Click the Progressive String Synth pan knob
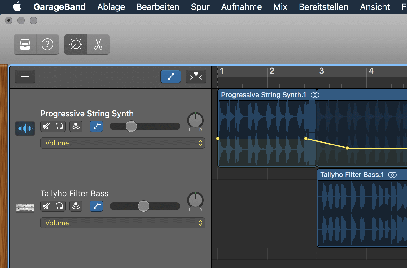This screenshot has height=268, width=407. pyautogui.click(x=195, y=120)
